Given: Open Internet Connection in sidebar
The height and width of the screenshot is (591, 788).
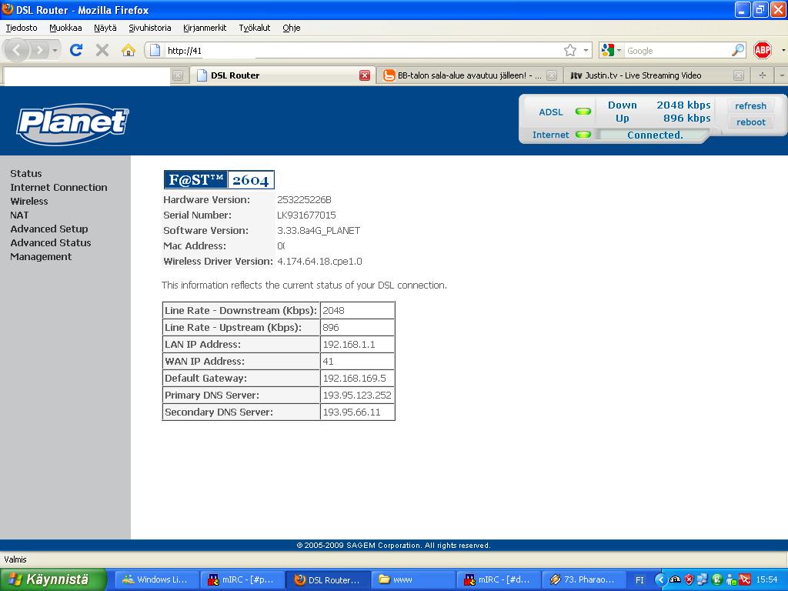Looking at the screenshot, I should point(58,188).
